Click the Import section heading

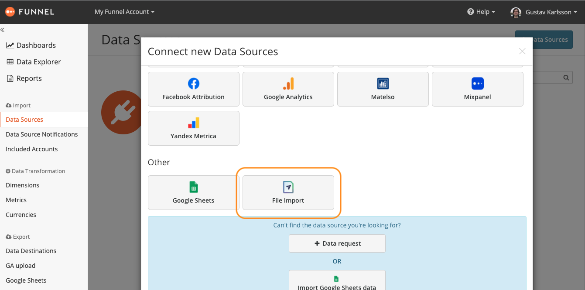pyautogui.click(x=18, y=105)
